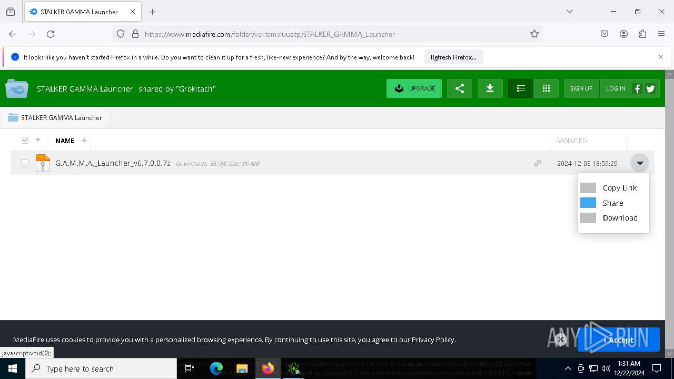Go back with the browser back arrow
This screenshot has width=674, height=379.
pos(13,34)
